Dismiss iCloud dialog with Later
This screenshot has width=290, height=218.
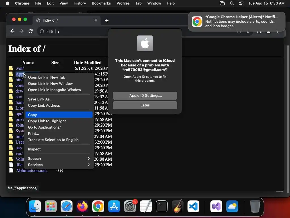[x=145, y=105]
